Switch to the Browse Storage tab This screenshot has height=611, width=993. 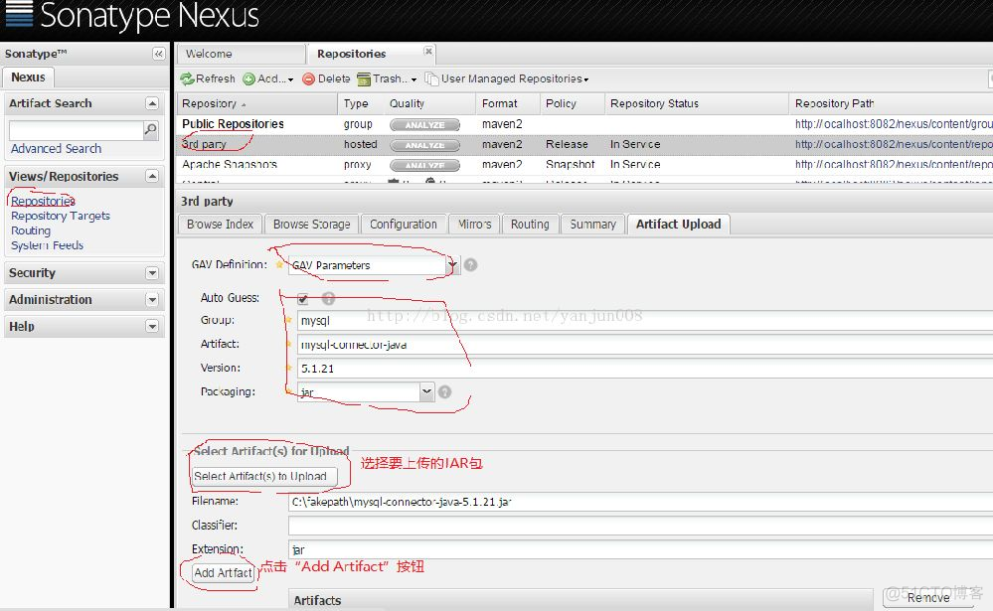click(x=311, y=225)
